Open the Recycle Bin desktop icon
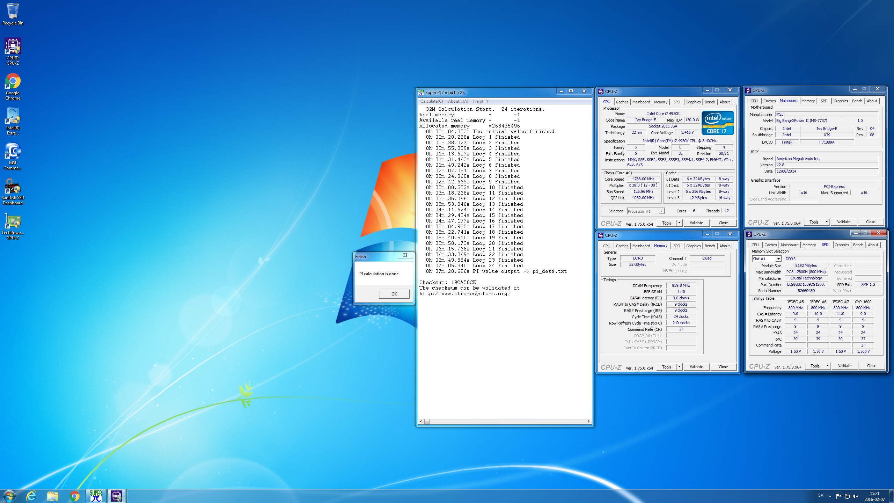This screenshot has height=503, width=894. (13, 14)
